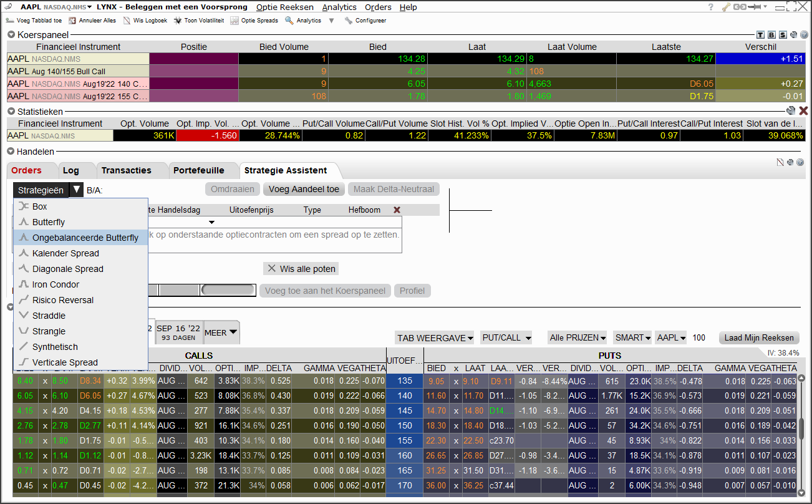Open the TAB WEERGAVE dropdown
812x504 pixels.
pyautogui.click(x=435, y=337)
